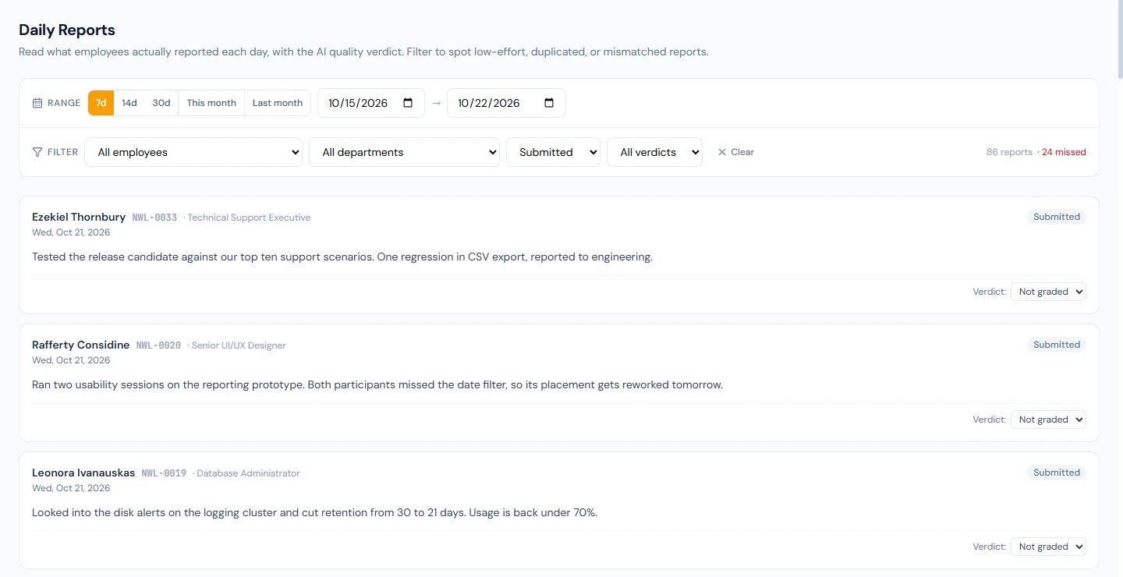Viewport: 1123px width, 577px height.
Task: Select the 7d range option
Action: (x=101, y=103)
